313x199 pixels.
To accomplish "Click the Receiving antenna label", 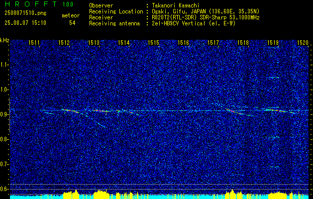I will coord(114,23).
